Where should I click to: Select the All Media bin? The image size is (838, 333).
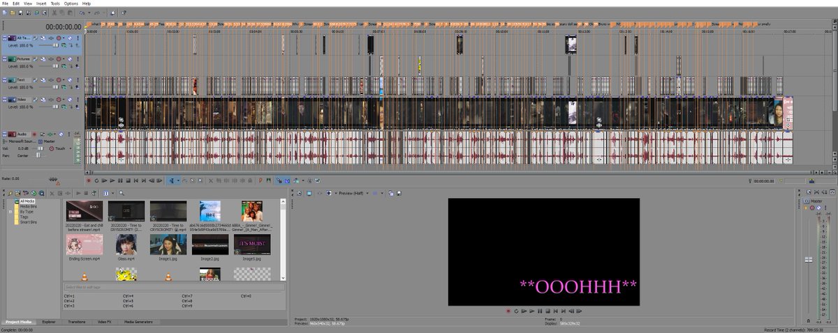coord(27,201)
